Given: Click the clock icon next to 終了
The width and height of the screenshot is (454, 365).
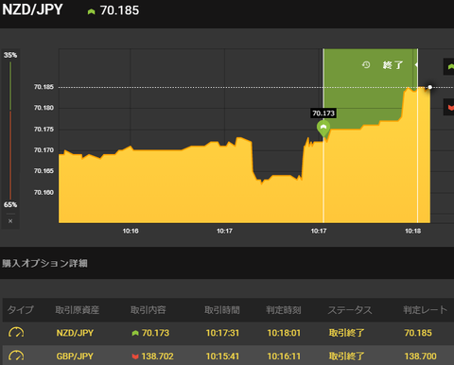Looking at the screenshot, I should point(366,65).
